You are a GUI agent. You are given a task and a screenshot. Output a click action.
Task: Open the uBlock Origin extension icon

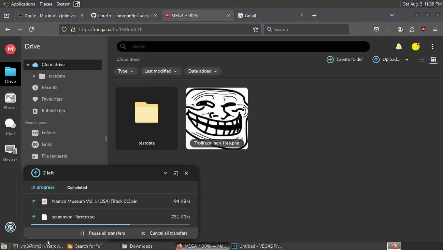click(x=423, y=29)
